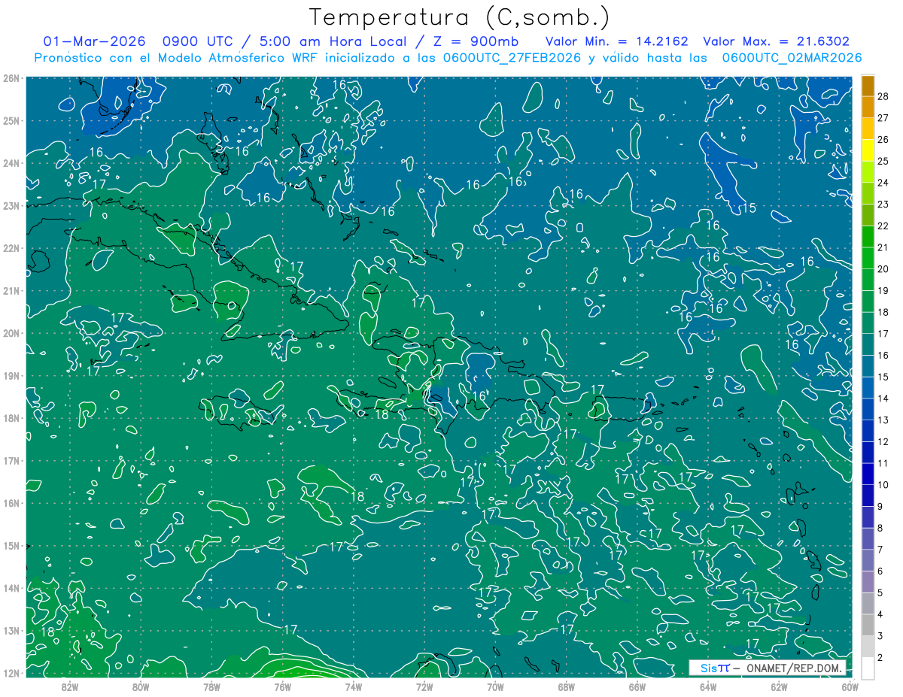Click legend value "2" on the color bar

click(x=880, y=658)
